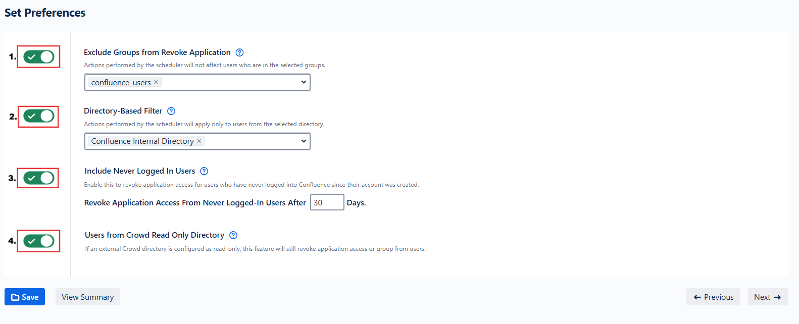The width and height of the screenshot is (799, 324).
Task: Click the Set Preferences heading
Action: (x=45, y=13)
